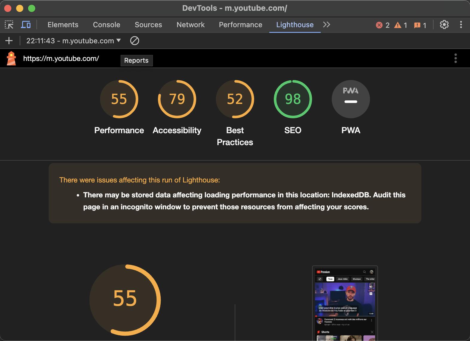
Task: Click the YouTube page screenshot thumbnail
Action: point(345,303)
